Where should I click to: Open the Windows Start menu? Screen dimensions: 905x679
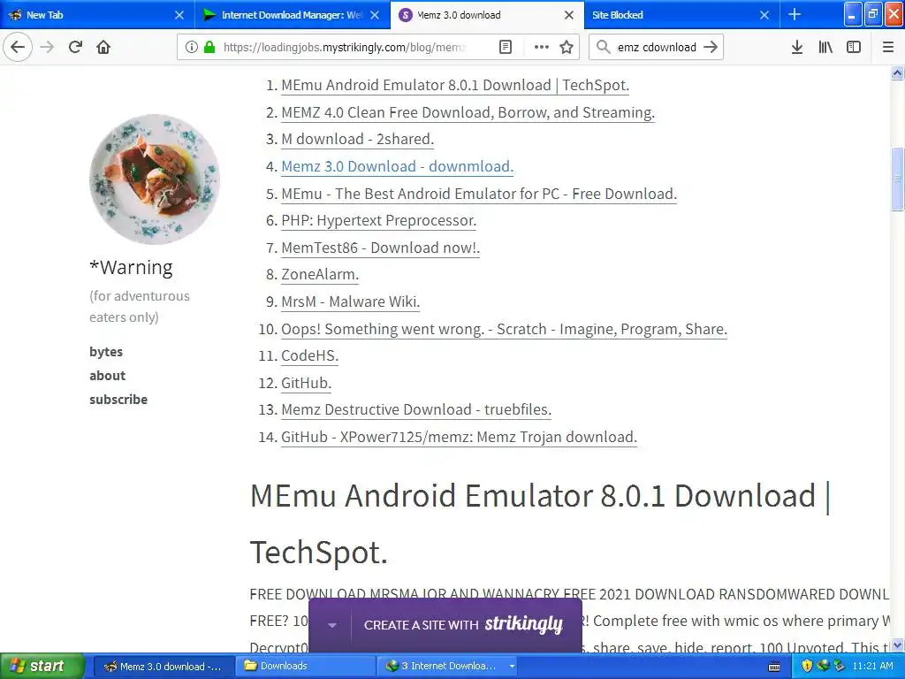[x=42, y=666]
